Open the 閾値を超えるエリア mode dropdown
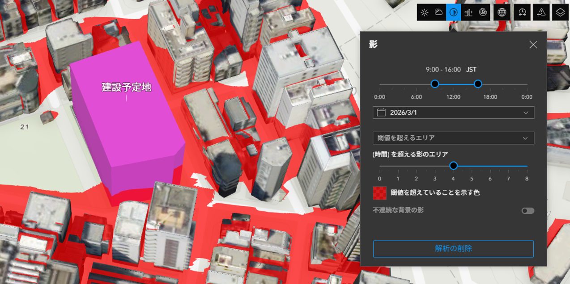 tap(453, 138)
